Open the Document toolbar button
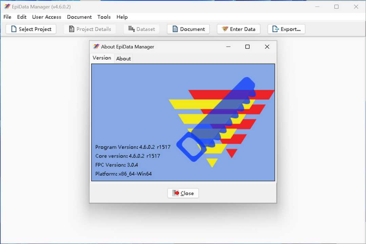 [x=188, y=29]
